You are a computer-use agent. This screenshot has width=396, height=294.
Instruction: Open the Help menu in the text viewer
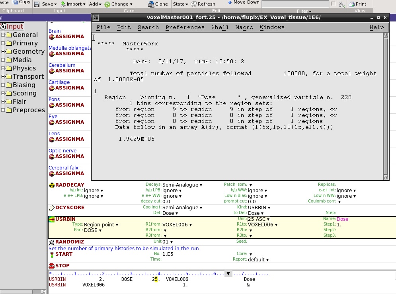pyautogui.click(x=376, y=27)
